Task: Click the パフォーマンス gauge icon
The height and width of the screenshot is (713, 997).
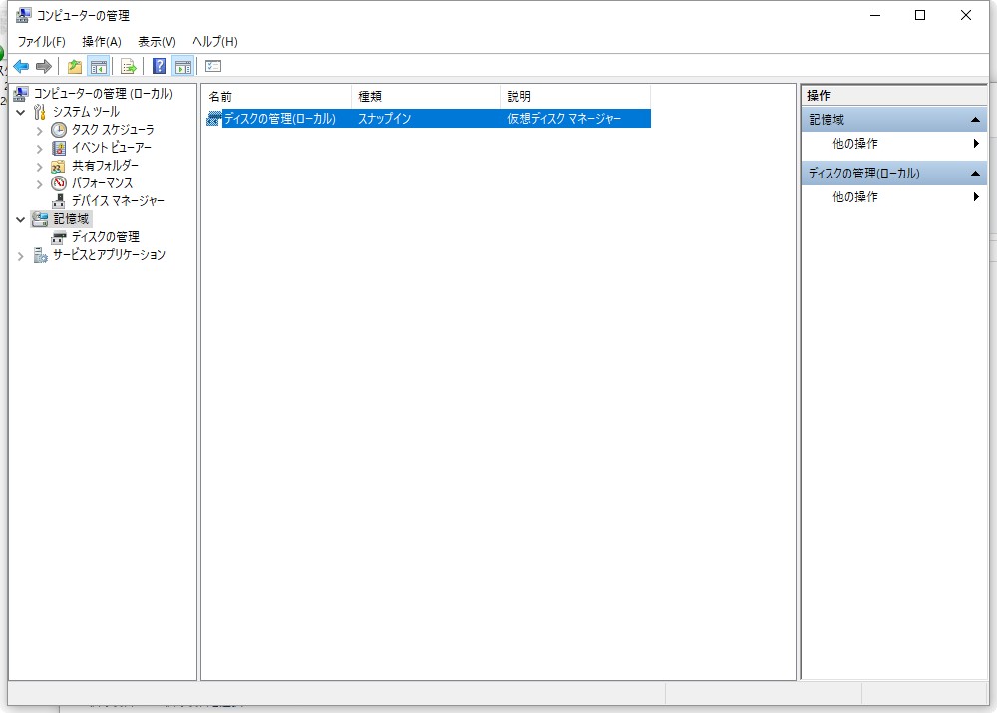Action: (x=59, y=183)
